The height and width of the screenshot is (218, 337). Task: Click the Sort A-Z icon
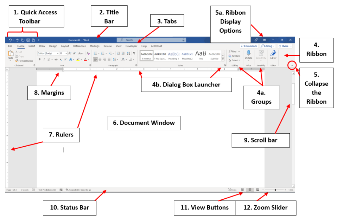[128, 53]
